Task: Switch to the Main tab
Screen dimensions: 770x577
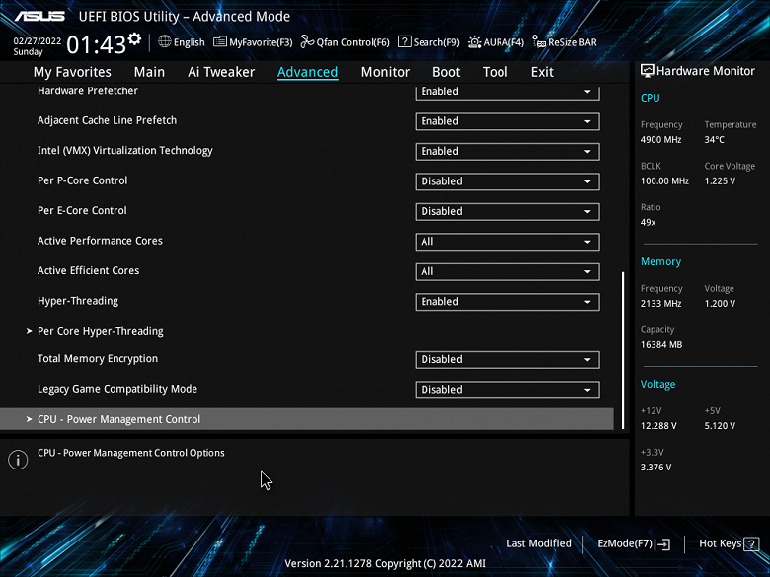Action: [149, 72]
